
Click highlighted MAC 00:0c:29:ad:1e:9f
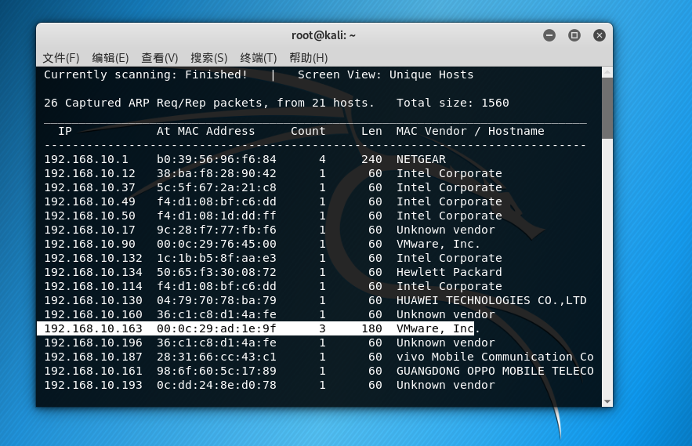point(217,329)
